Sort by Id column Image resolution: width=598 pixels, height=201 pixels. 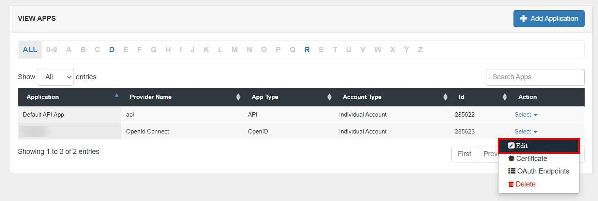[480, 97]
